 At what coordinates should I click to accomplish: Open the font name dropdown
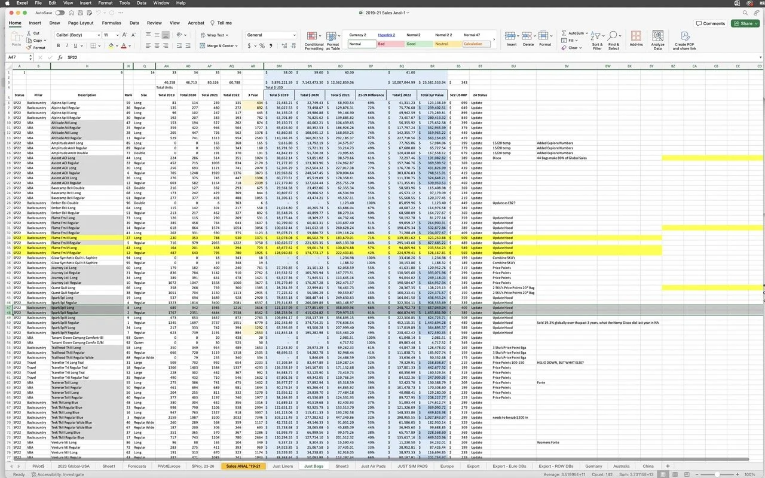tap(98, 35)
